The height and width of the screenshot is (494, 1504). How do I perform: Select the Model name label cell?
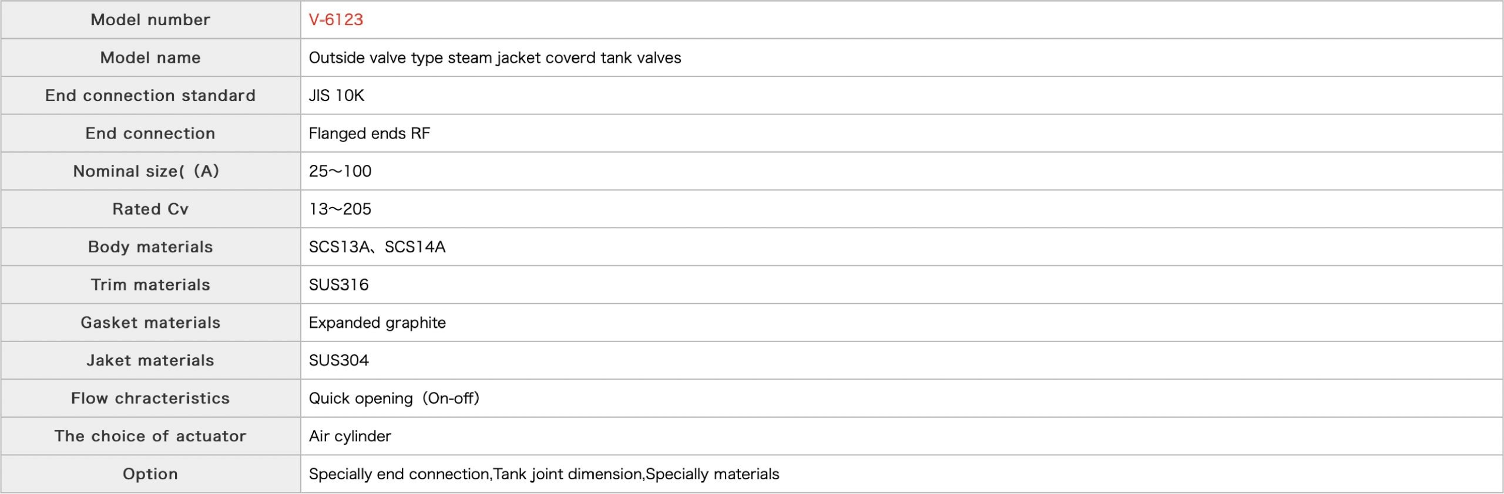[x=150, y=57]
